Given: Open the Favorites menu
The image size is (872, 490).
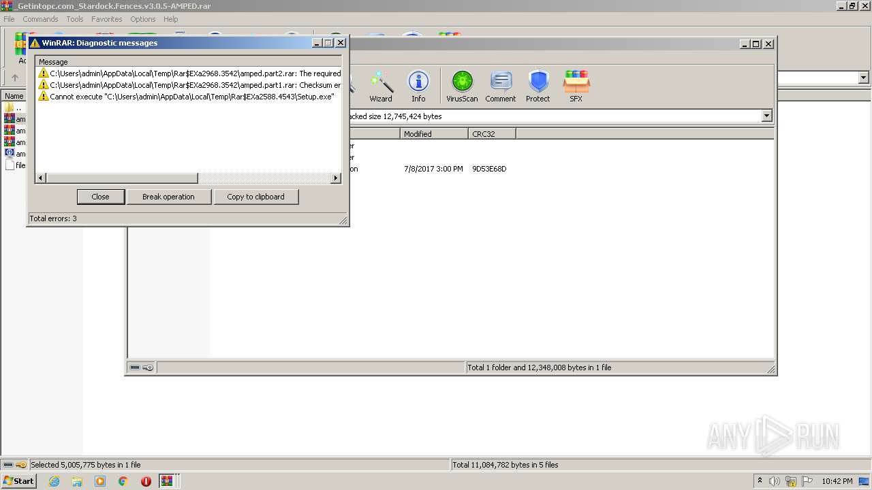Looking at the screenshot, I should [x=107, y=19].
